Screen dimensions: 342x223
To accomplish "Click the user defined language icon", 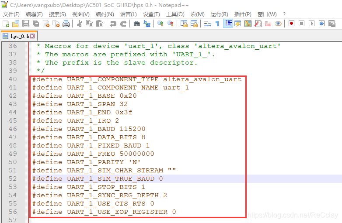I will 238,24.
